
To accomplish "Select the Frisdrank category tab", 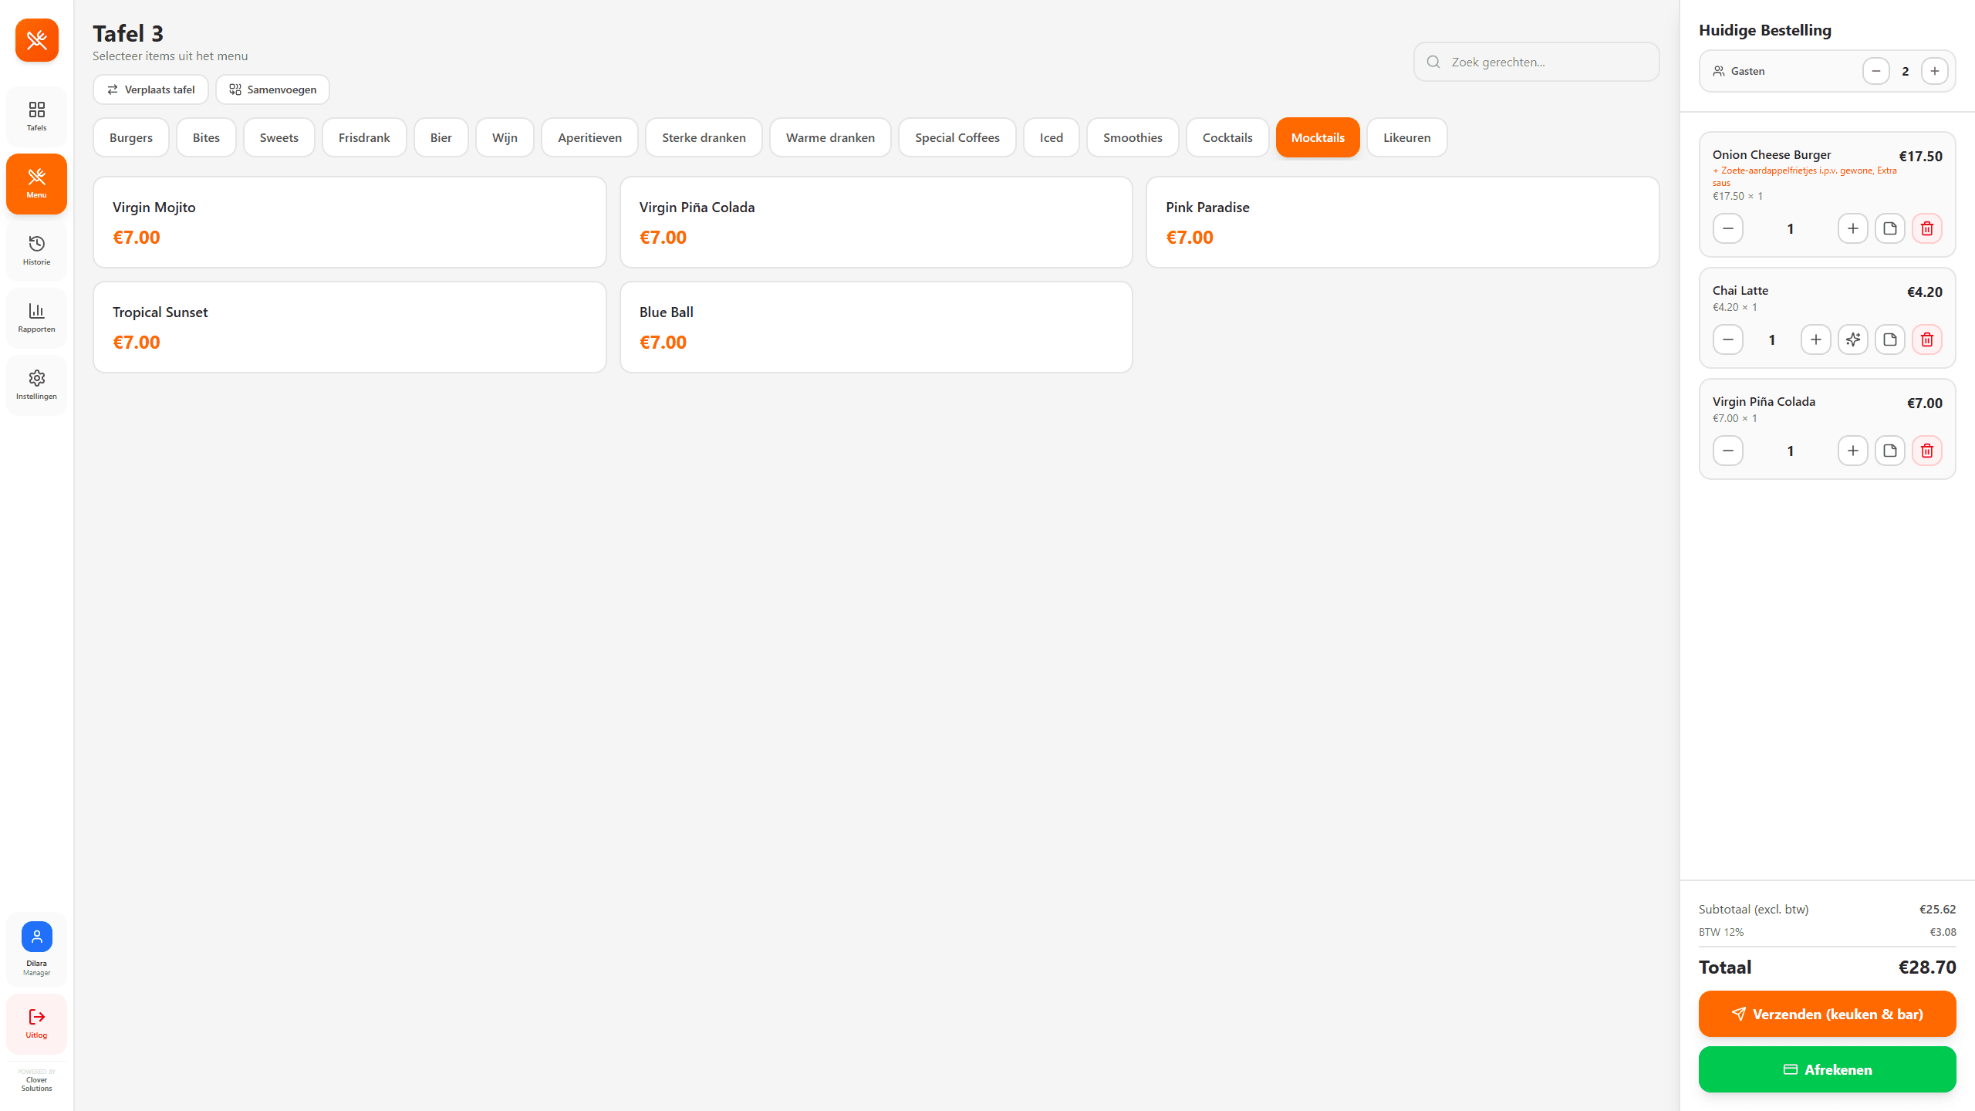I will coord(364,137).
